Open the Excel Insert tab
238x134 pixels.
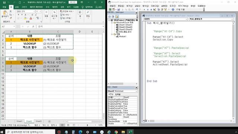click(x=17, y=7)
